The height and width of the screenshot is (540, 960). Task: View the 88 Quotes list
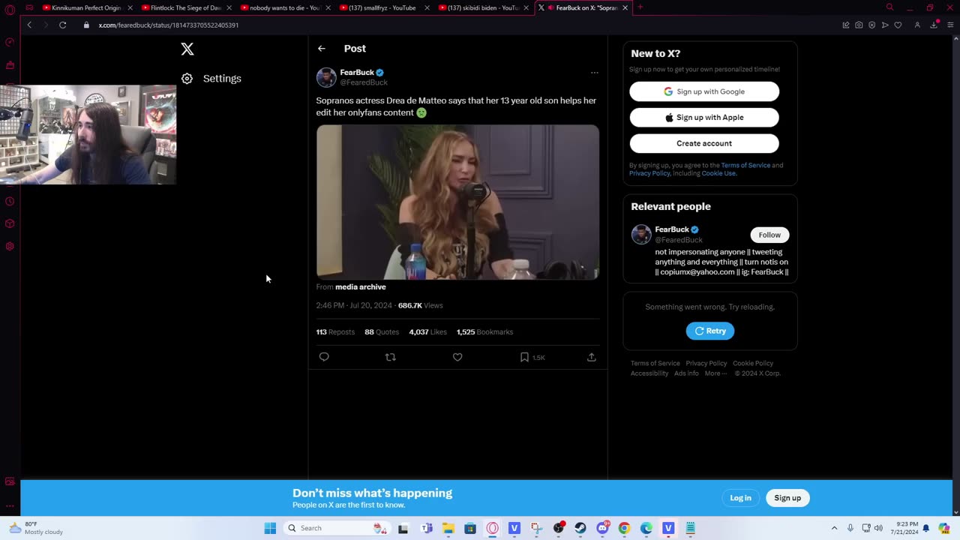pos(382,331)
